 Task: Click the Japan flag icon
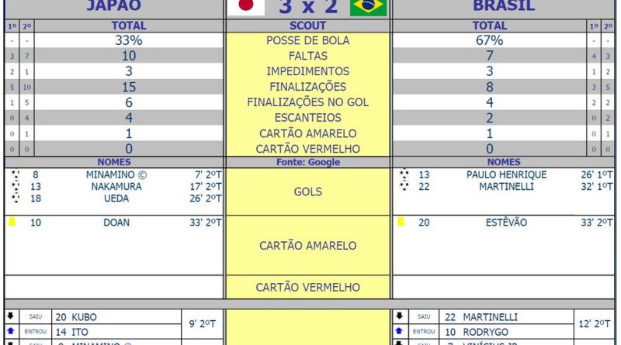[245, 6]
